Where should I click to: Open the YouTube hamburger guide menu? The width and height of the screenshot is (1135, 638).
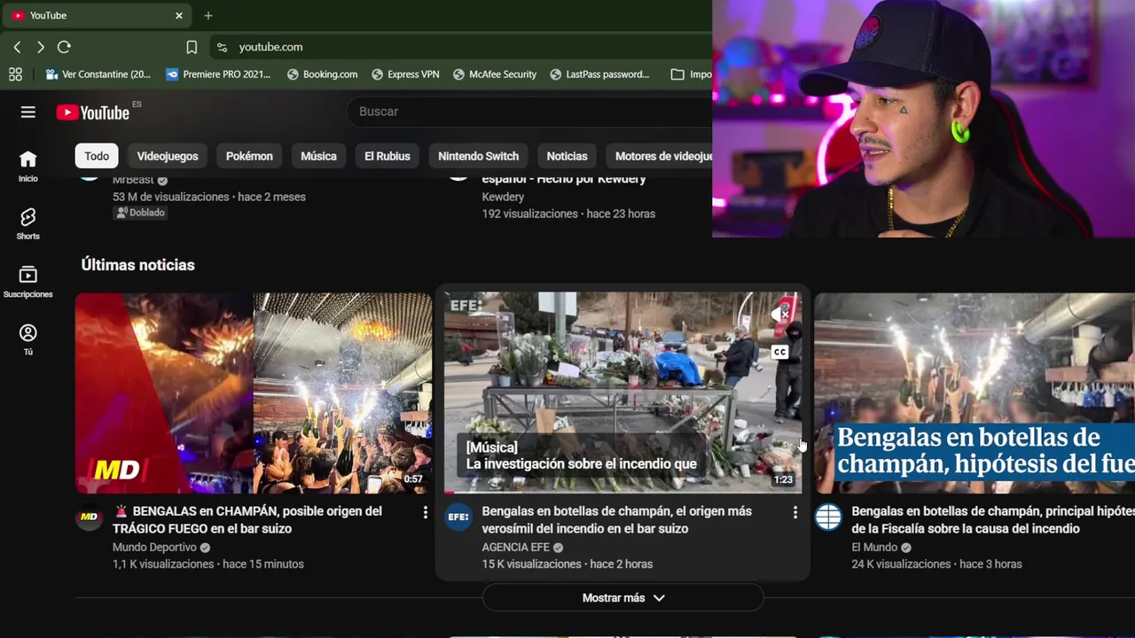pos(28,112)
